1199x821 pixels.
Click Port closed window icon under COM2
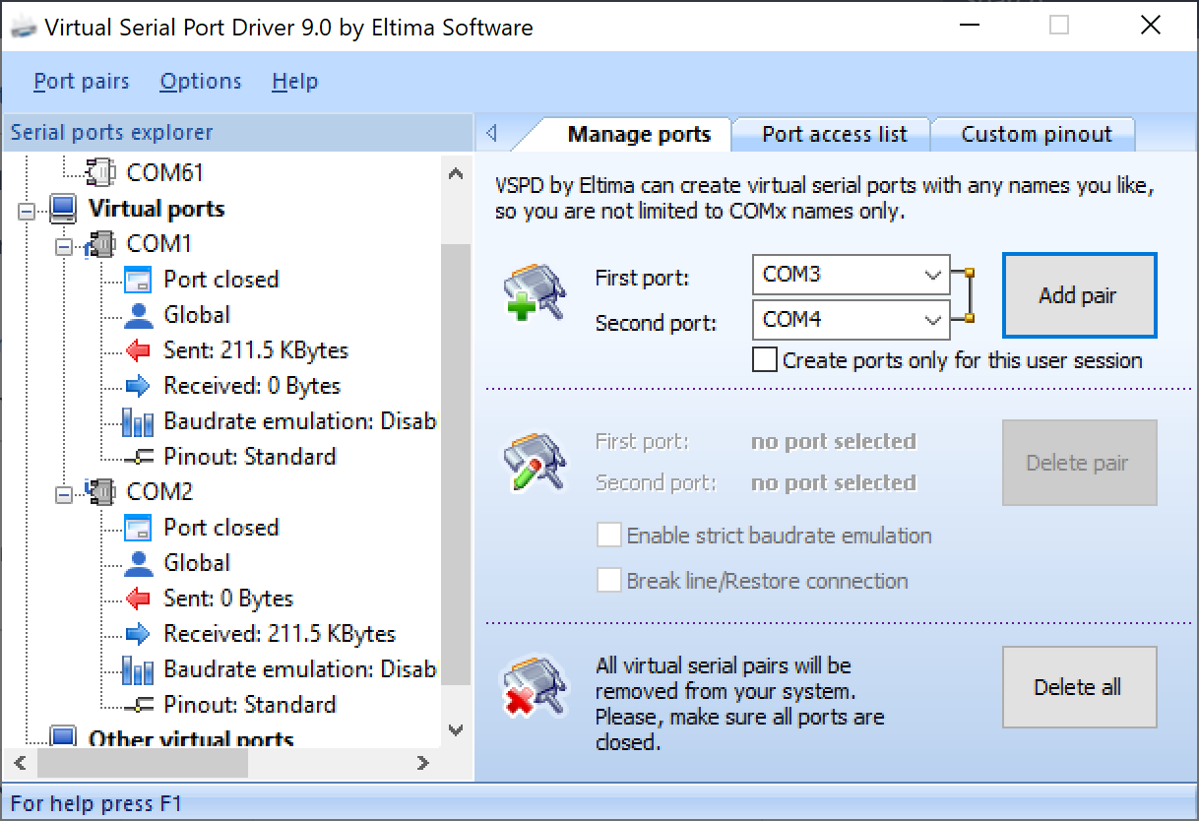coord(139,528)
